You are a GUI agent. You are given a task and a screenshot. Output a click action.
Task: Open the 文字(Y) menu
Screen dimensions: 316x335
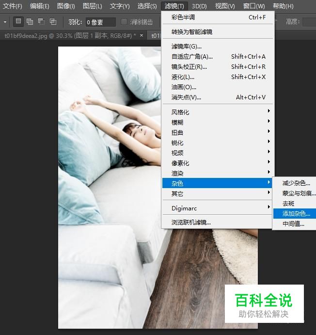click(120, 6)
